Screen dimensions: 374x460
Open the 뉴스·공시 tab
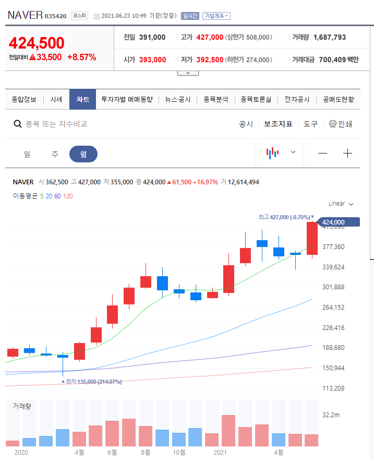[178, 99]
